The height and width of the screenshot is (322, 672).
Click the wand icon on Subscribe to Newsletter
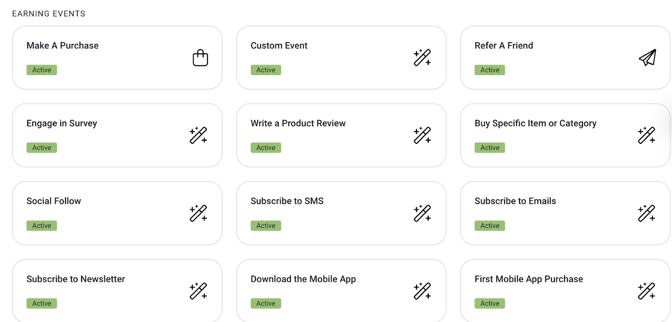pyautogui.click(x=198, y=291)
